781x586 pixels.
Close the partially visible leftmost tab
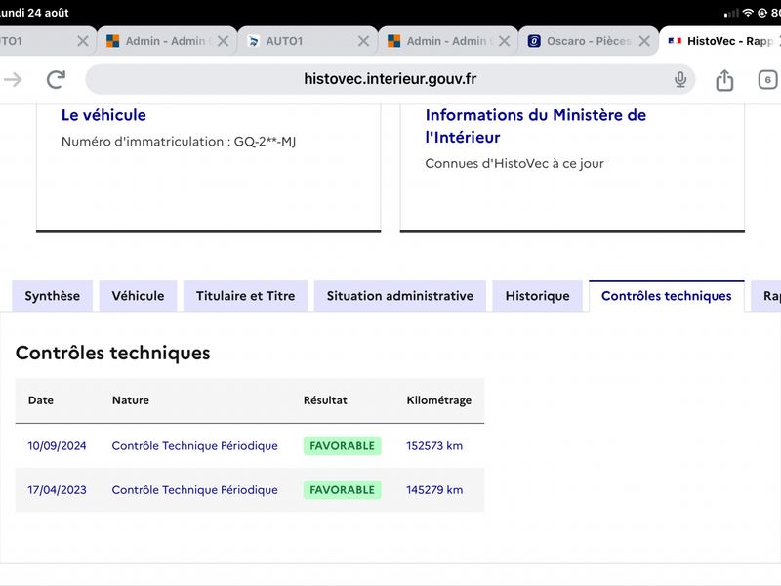pyautogui.click(x=83, y=41)
